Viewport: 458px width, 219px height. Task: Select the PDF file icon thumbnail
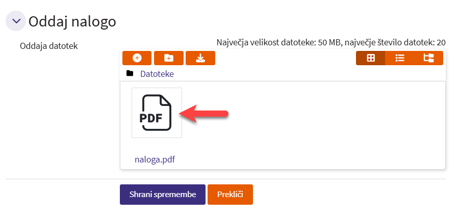(x=157, y=113)
